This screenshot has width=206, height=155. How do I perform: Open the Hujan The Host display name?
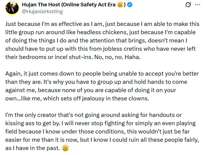[x=41, y=5]
